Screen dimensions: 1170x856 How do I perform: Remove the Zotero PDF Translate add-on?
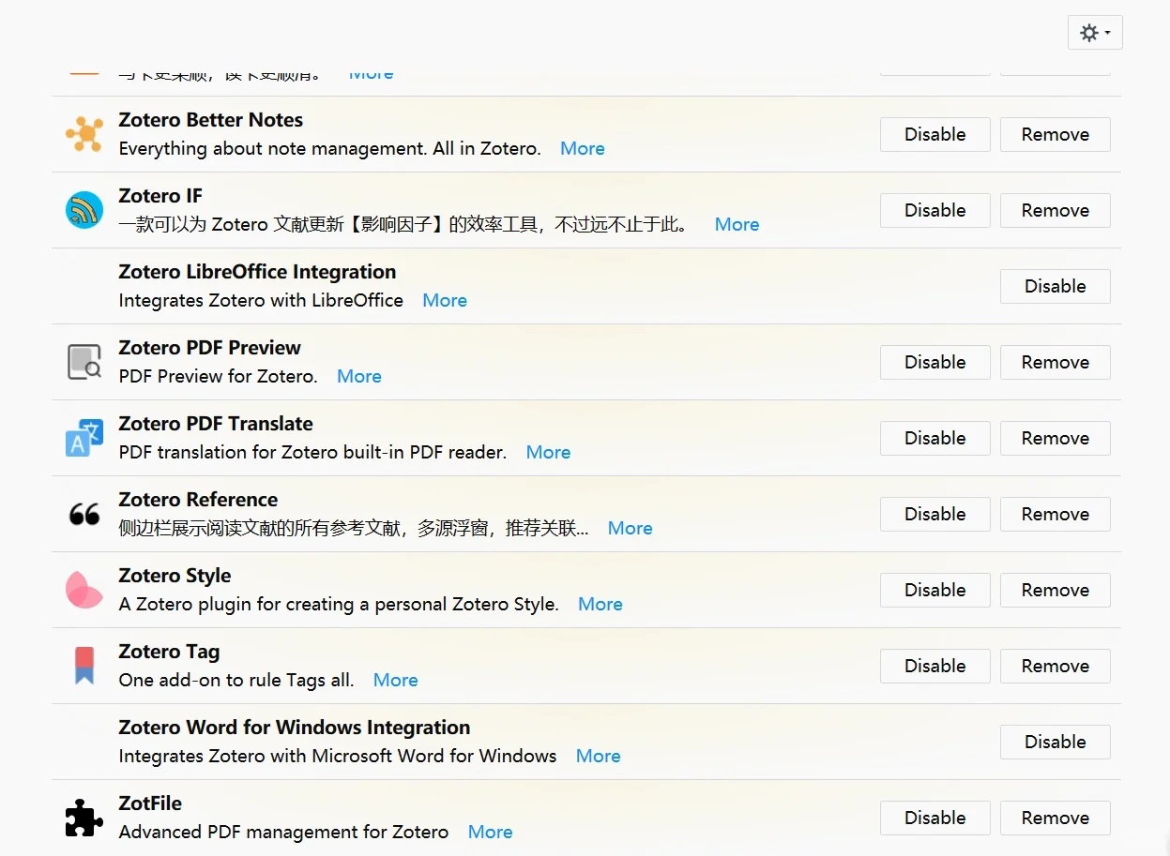[1056, 438]
